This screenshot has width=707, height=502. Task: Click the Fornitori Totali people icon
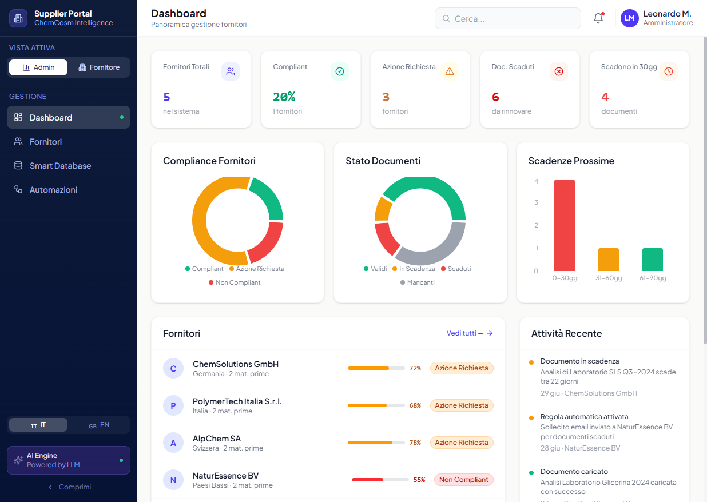[x=231, y=71]
